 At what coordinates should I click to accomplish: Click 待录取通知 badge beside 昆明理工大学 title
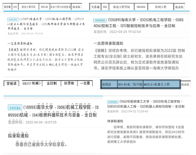pos(112,102)
